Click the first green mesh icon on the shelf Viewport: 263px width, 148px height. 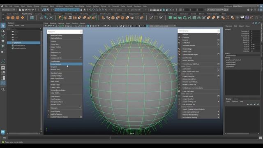coord(170,18)
